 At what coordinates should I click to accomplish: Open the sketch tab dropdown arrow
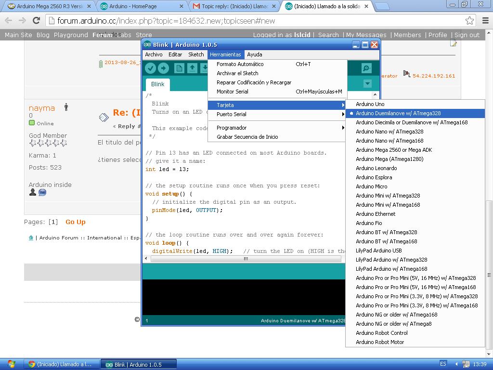367,83
